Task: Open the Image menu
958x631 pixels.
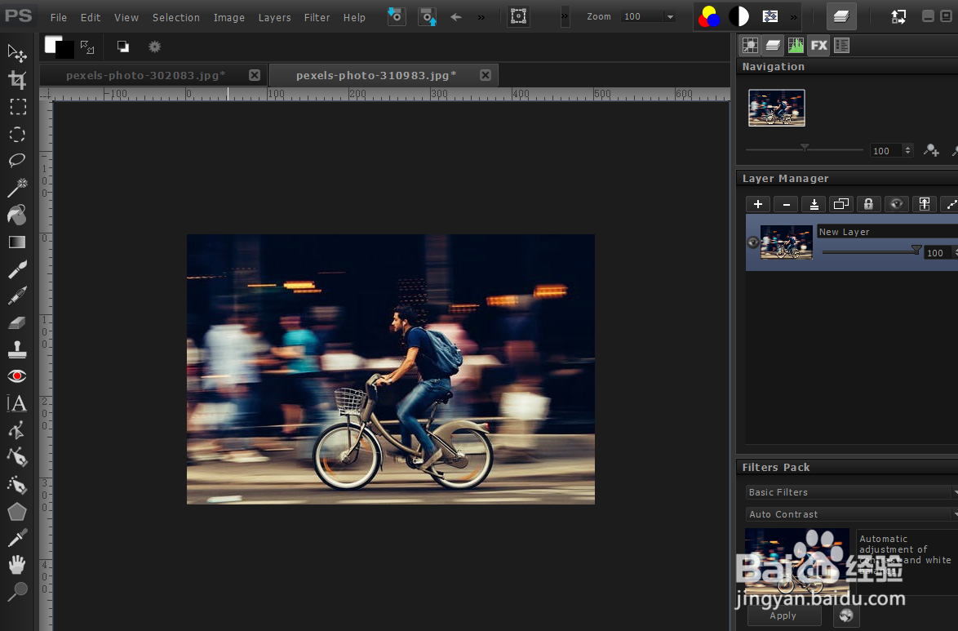Action: pos(229,18)
